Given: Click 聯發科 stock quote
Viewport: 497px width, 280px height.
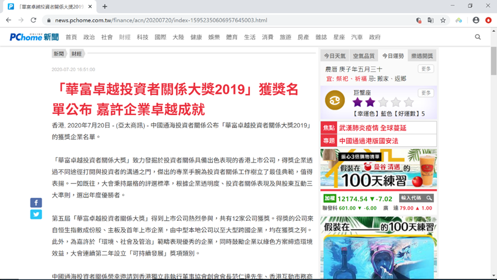Looking at the screenshot, I should [x=350, y=208].
